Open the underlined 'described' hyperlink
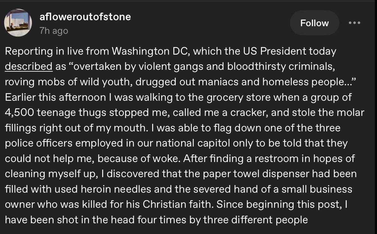Screen dimensions: 377x234 tap(28, 66)
